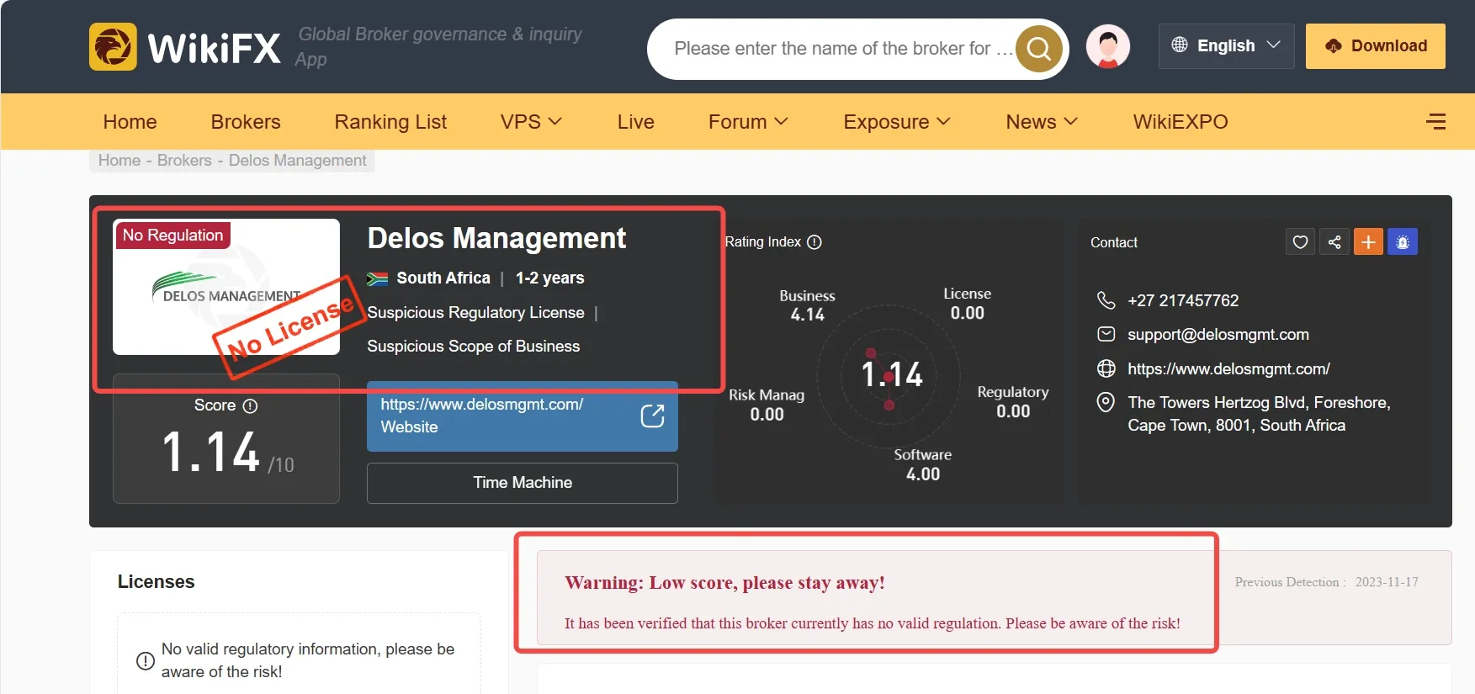The image size is (1475, 694).
Task: Expand the English language dropdown
Action: pyautogui.click(x=1226, y=45)
